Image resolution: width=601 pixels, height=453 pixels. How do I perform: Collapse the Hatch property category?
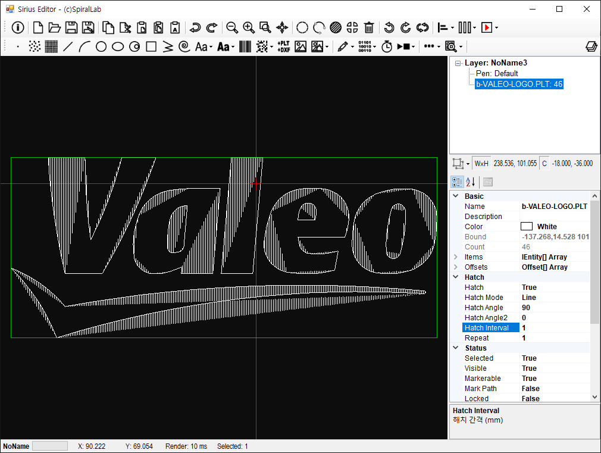click(456, 277)
